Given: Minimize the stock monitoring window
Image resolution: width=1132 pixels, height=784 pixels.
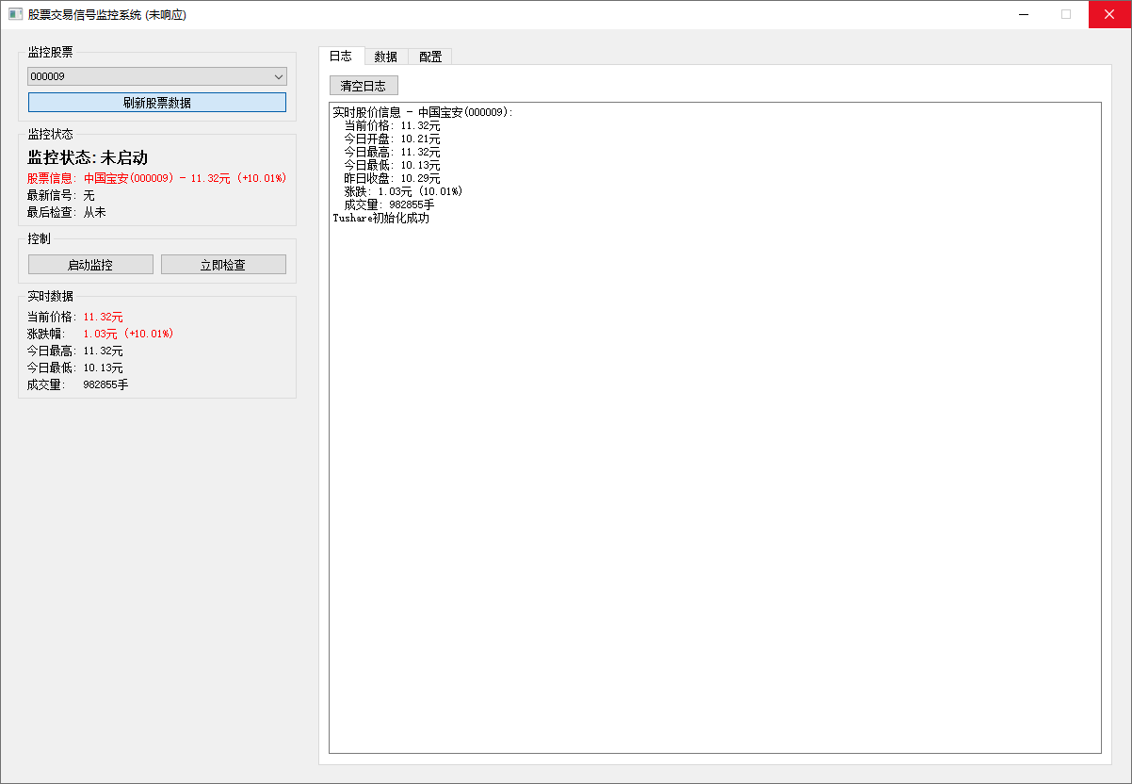Looking at the screenshot, I should tap(1023, 14).
